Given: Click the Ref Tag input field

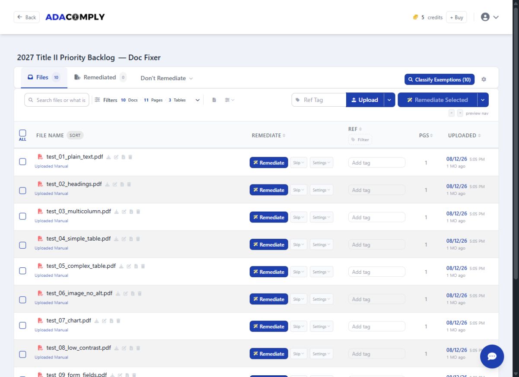Looking at the screenshot, I should click(319, 100).
